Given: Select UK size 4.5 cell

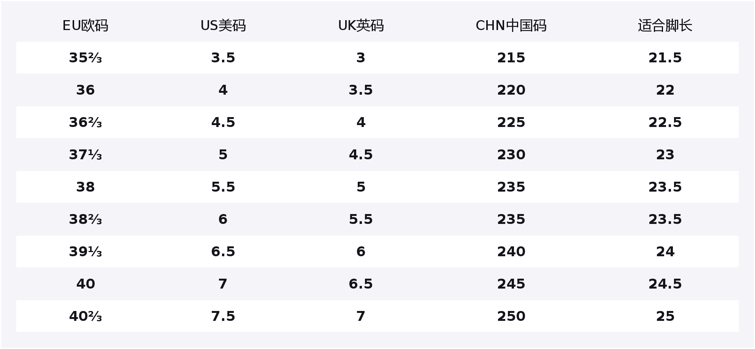Looking at the screenshot, I should tap(361, 155).
